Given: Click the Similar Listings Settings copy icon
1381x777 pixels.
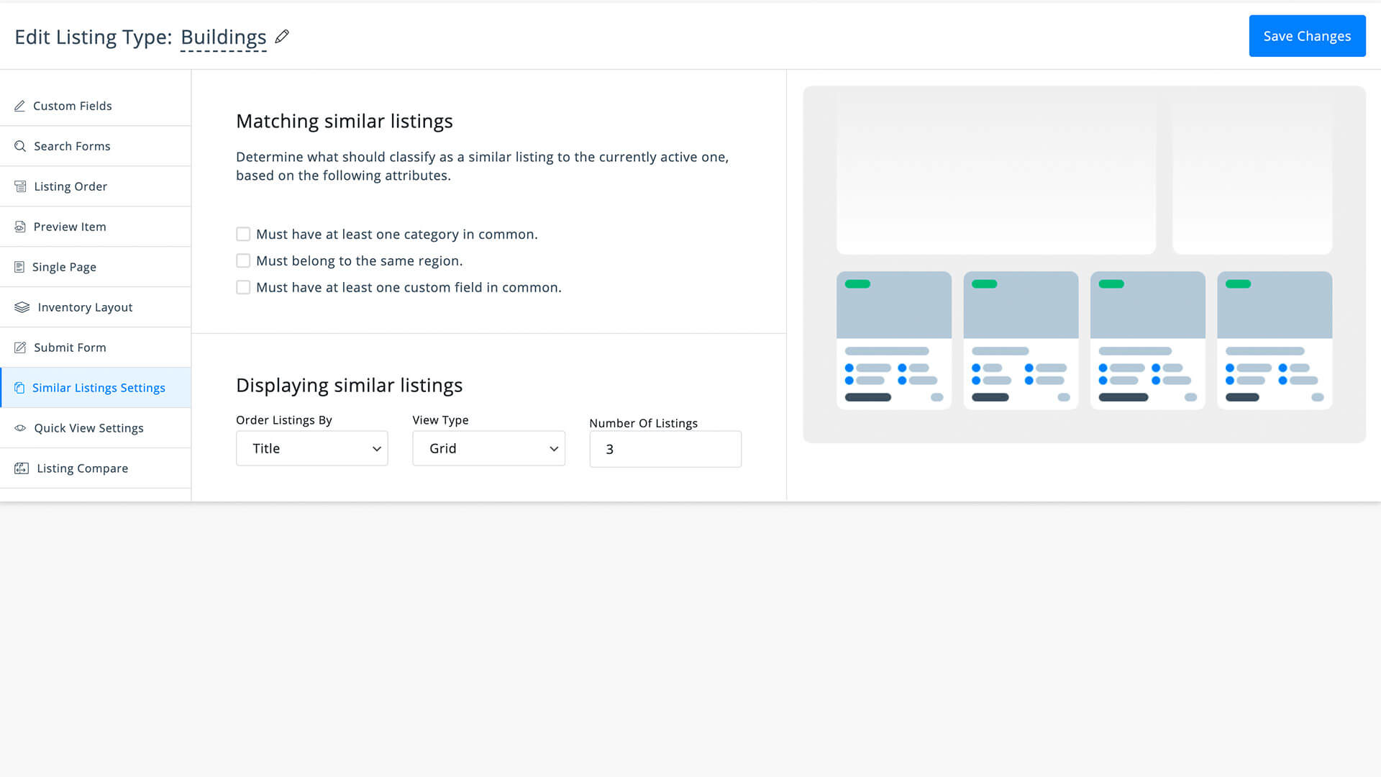Looking at the screenshot, I should [x=19, y=388].
